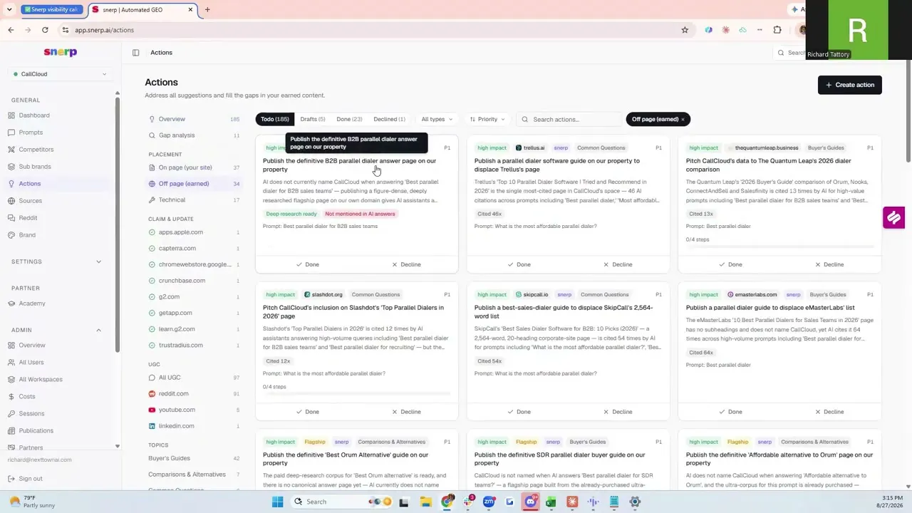Viewport: 912px width, 513px height.
Task: Mark the SkipCall best-sales-dialer guide Done
Action: point(519,412)
